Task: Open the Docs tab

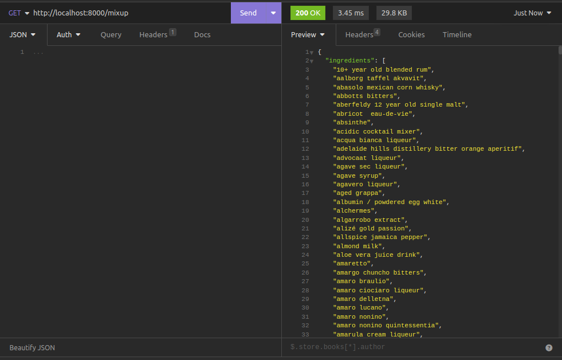Action: tap(202, 34)
